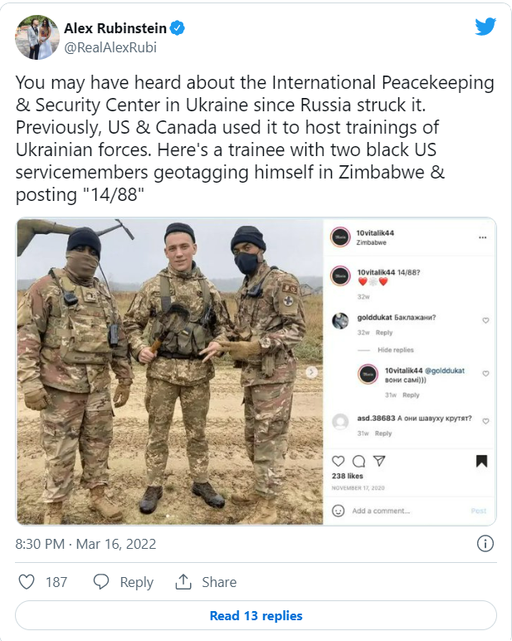This screenshot has height=641, width=512.
Task: Click the reply speech bubble icon
Action: point(101,582)
